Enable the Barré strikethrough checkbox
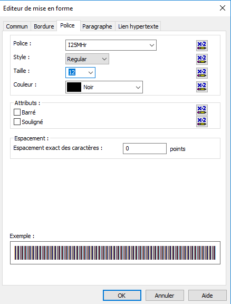This screenshot has height=304, width=231. tap(17, 112)
